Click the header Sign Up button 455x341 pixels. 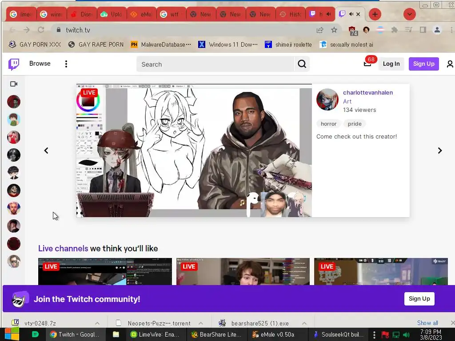pyautogui.click(x=423, y=64)
